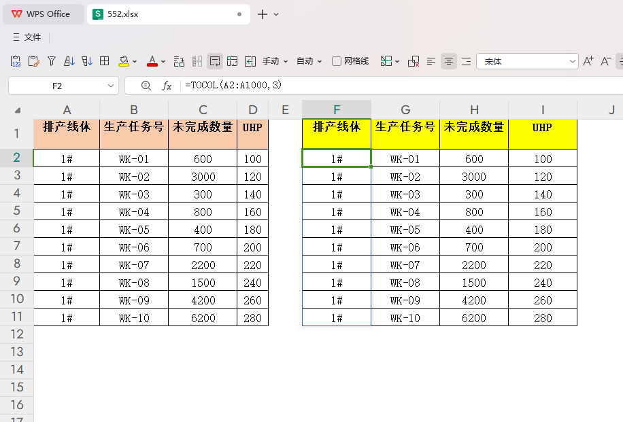Click the formula bar TOCOL formula text
Viewport: 623px width, 422px height.
pyautogui.click(x=233, y=85)
